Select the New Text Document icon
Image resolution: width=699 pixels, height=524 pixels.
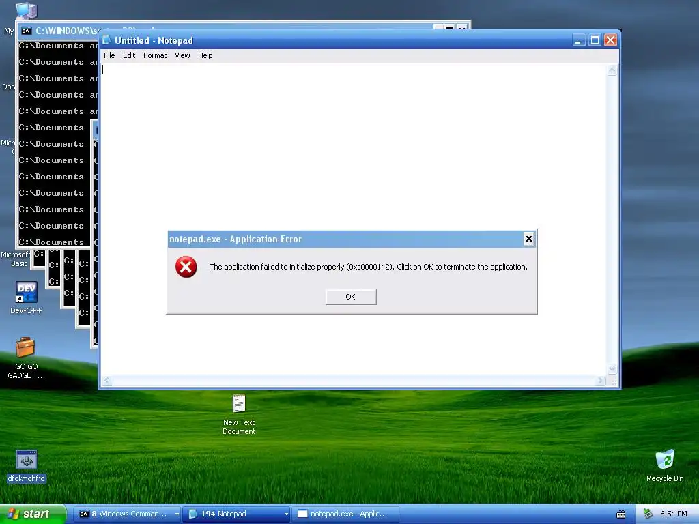click(239, 414)
